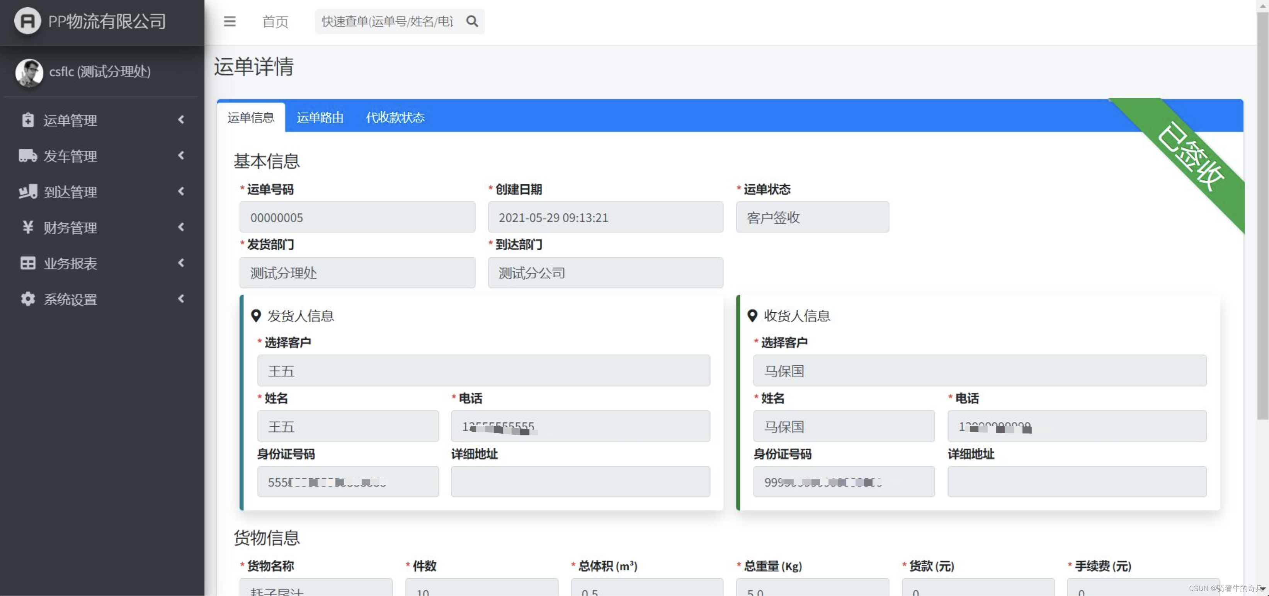
Task: Click the 系统设置 gear icon
Action: click(x=27, y=299)
